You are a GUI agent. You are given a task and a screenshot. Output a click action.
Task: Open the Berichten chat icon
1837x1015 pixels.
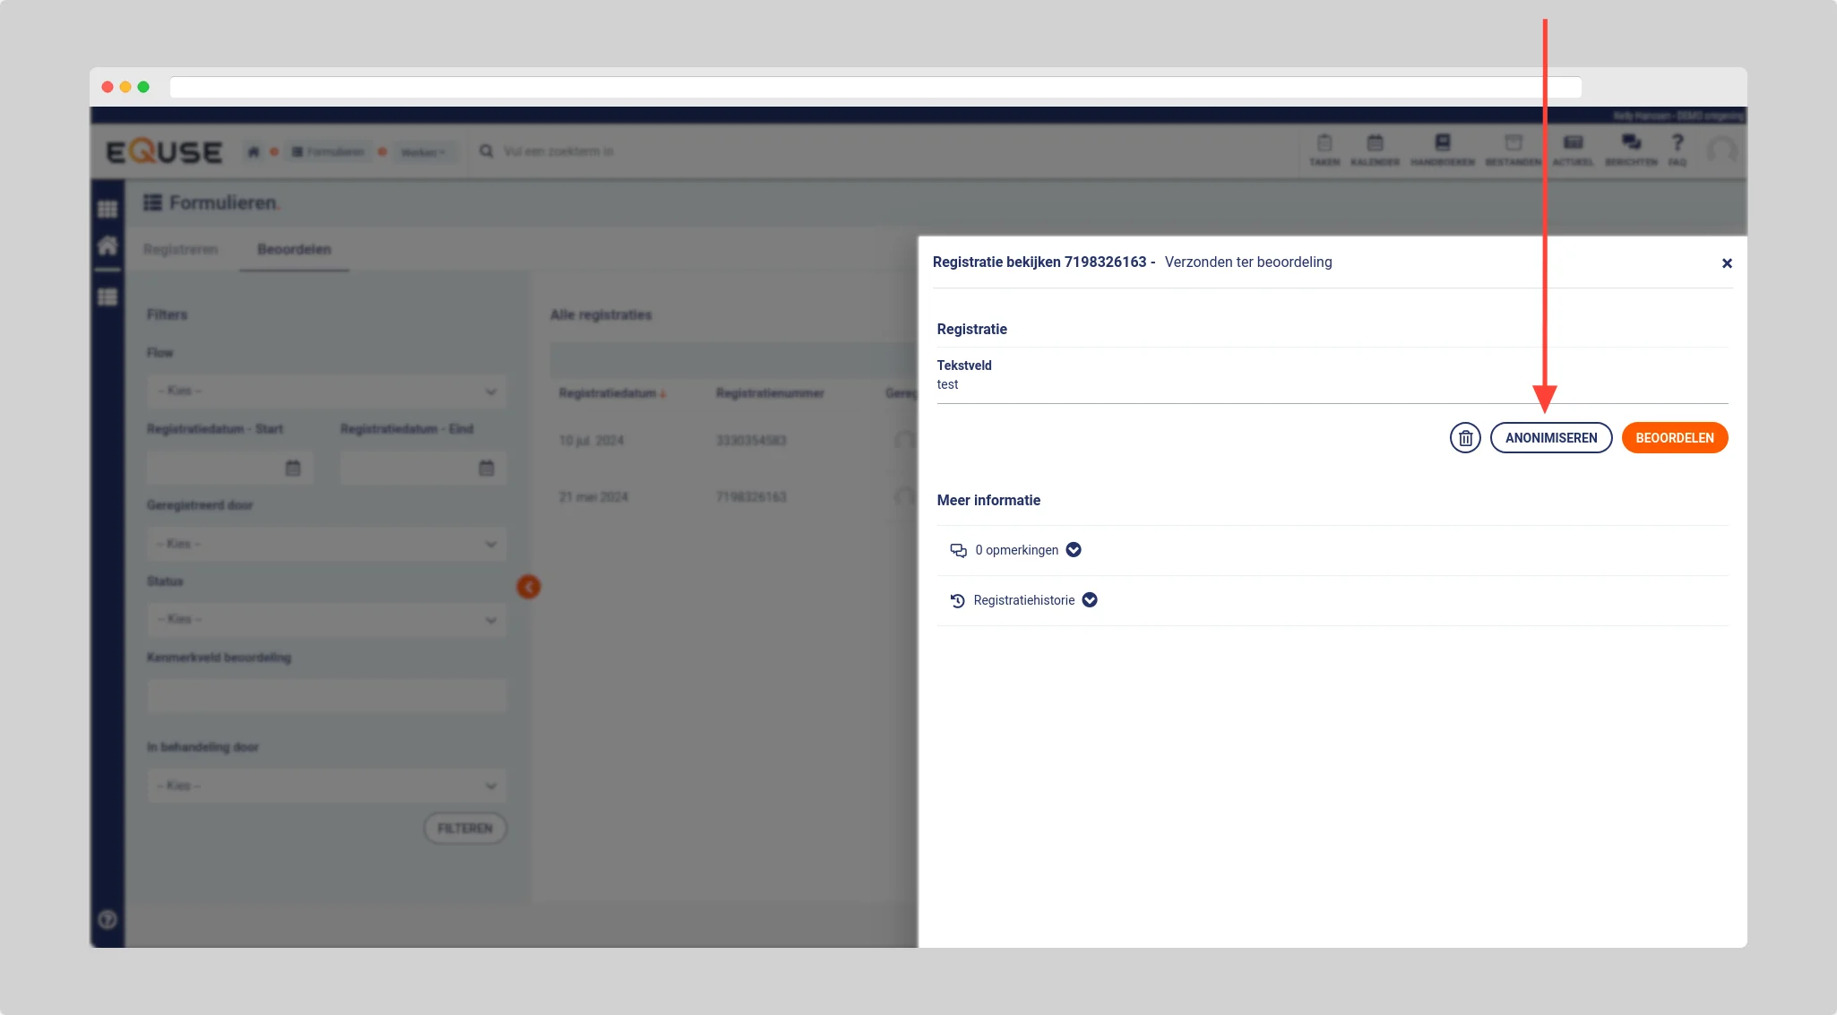(1631, 149)
